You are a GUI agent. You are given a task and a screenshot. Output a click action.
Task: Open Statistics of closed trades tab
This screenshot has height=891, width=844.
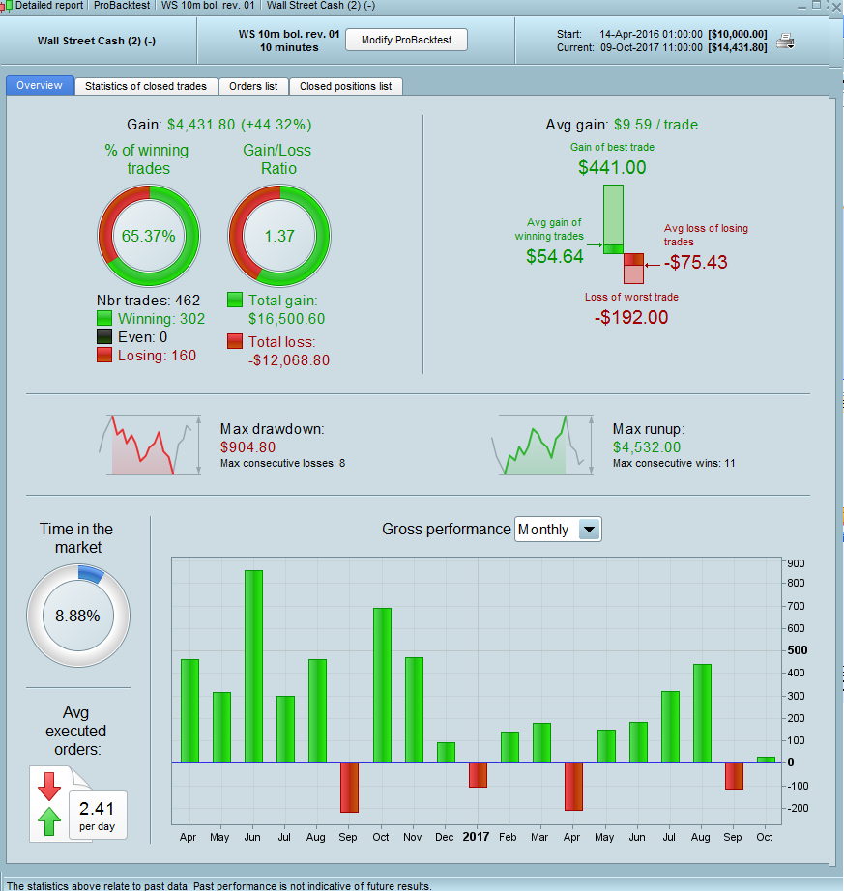[146, 86]
